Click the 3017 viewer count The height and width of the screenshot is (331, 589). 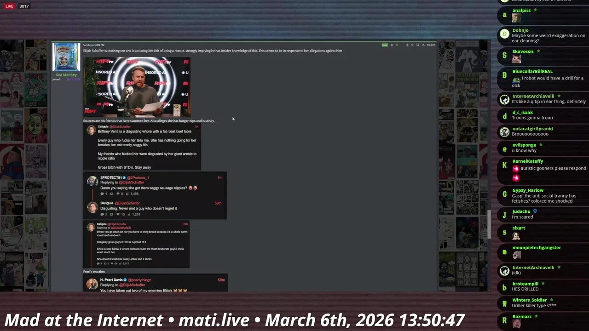coord(24,6)
